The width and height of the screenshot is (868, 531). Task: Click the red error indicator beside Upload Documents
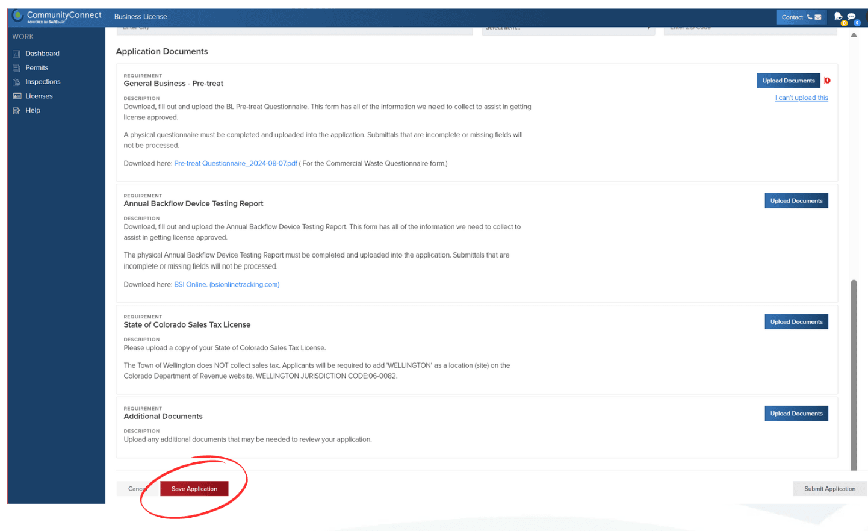click(x=827, y=80)
